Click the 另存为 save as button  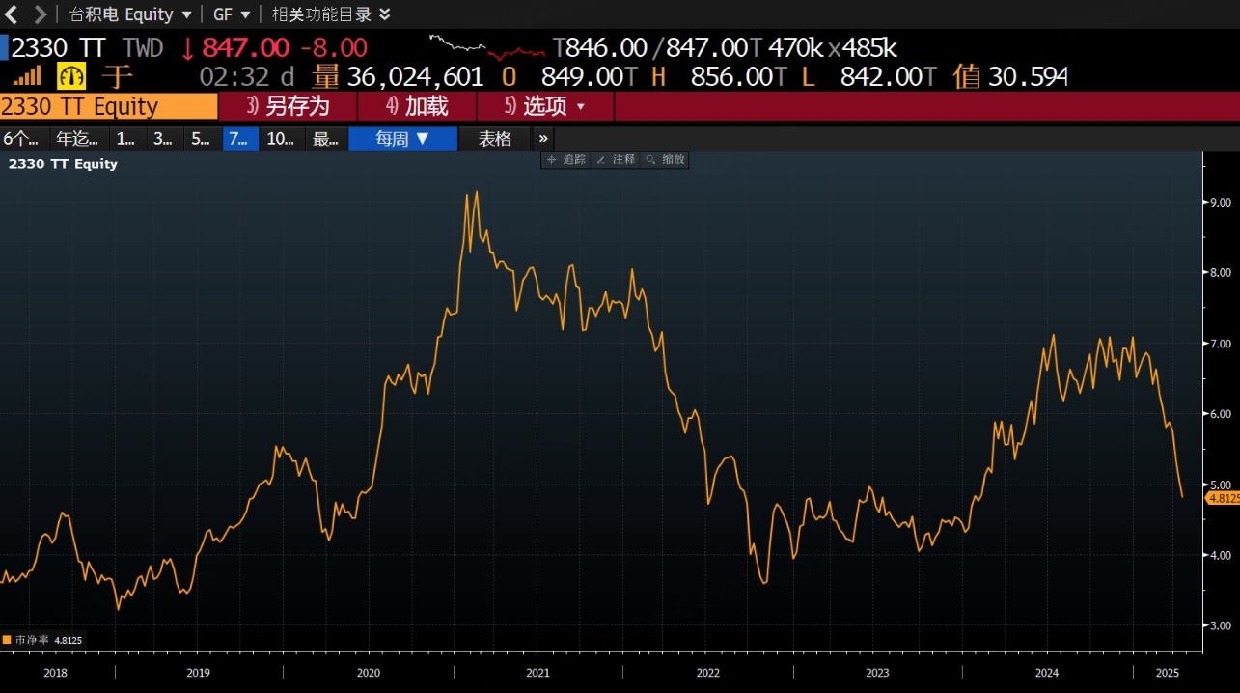click(x=288, y=106)
